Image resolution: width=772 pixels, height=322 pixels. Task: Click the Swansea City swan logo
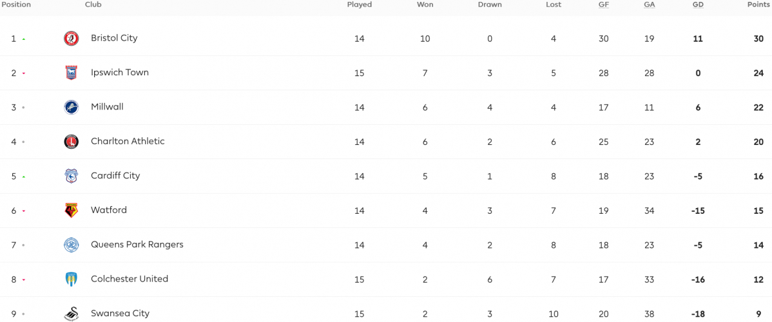click(72, 314)
